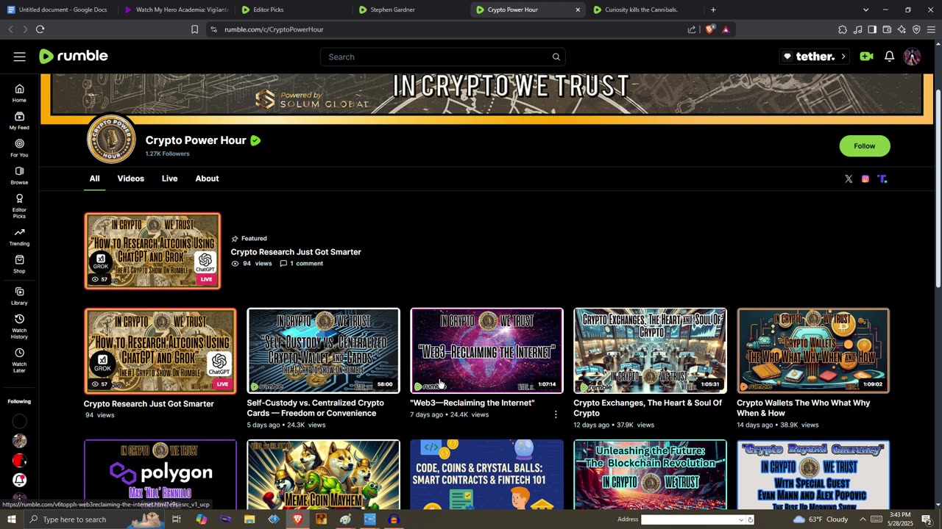Screen dimensions: 942x529
Task: Bookmark this page icon
Action: coord(194,29)
